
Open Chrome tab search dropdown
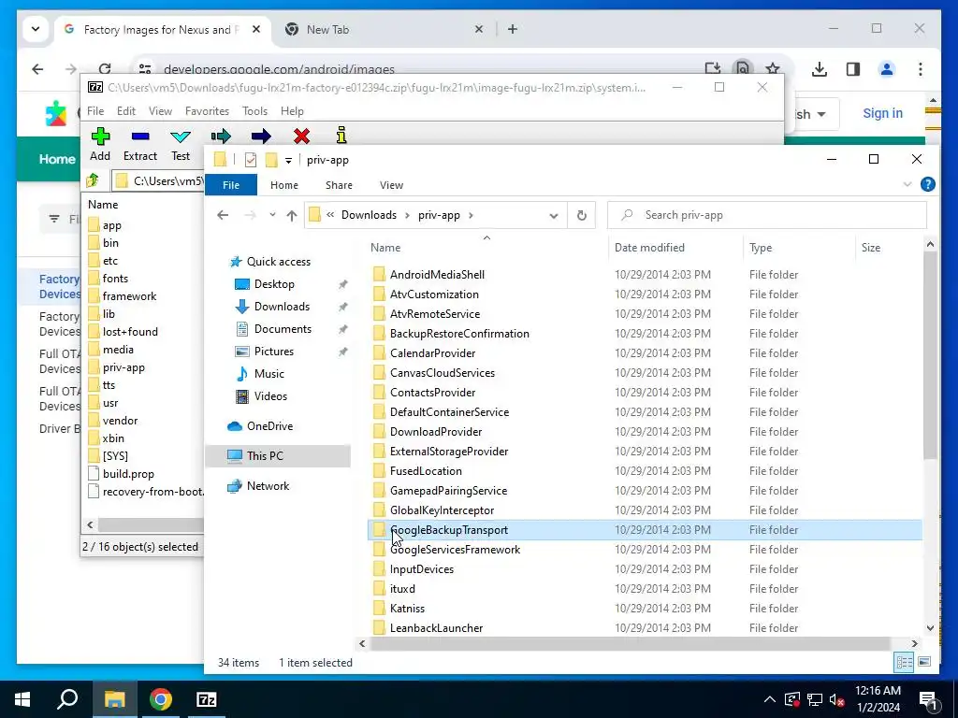point(36,29)
